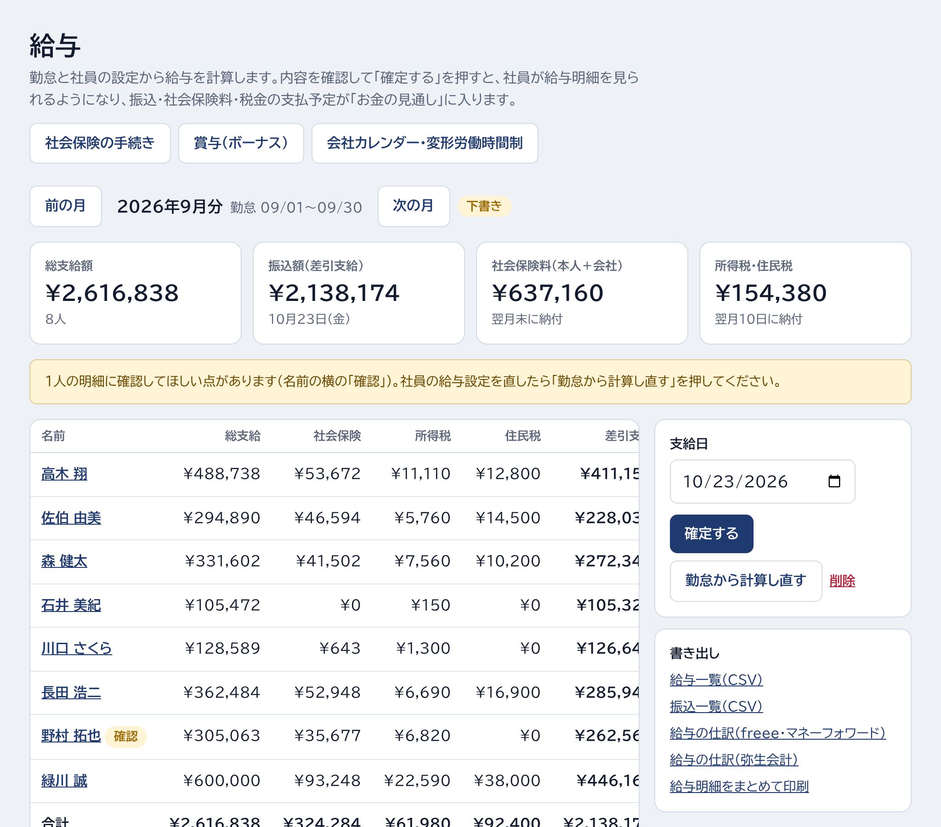The height and width of the screenshot is (827, 941).
Task: Click the 社会保険料 ¥637,160 card
Action: coord(582,293)
